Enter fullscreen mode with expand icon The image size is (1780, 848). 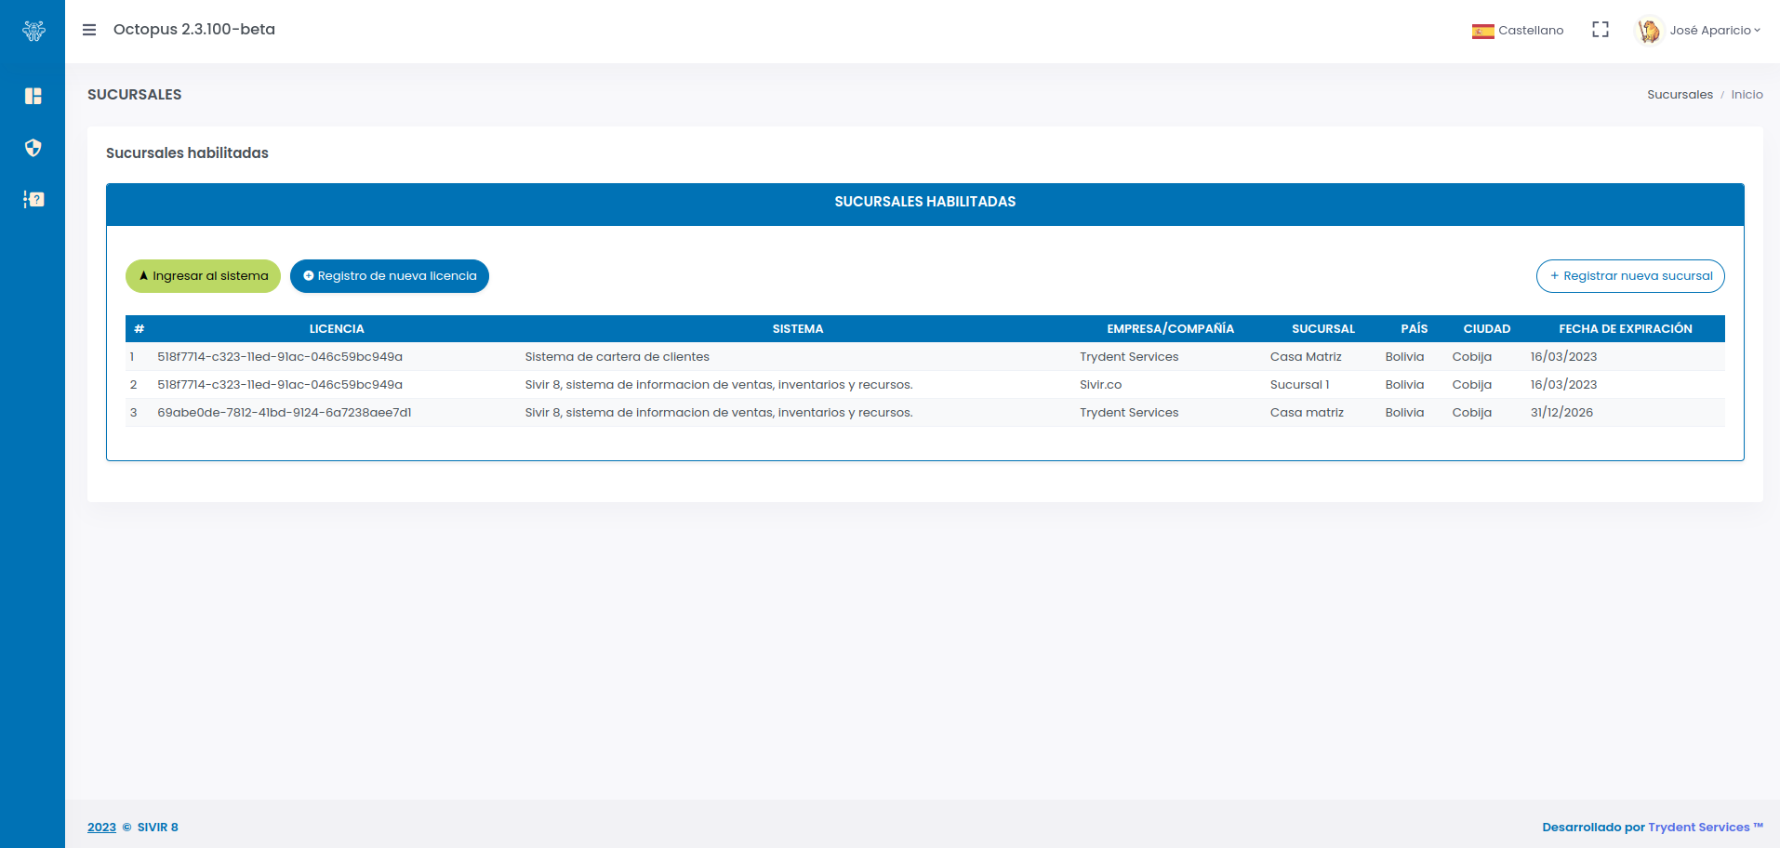(1600, 30)
